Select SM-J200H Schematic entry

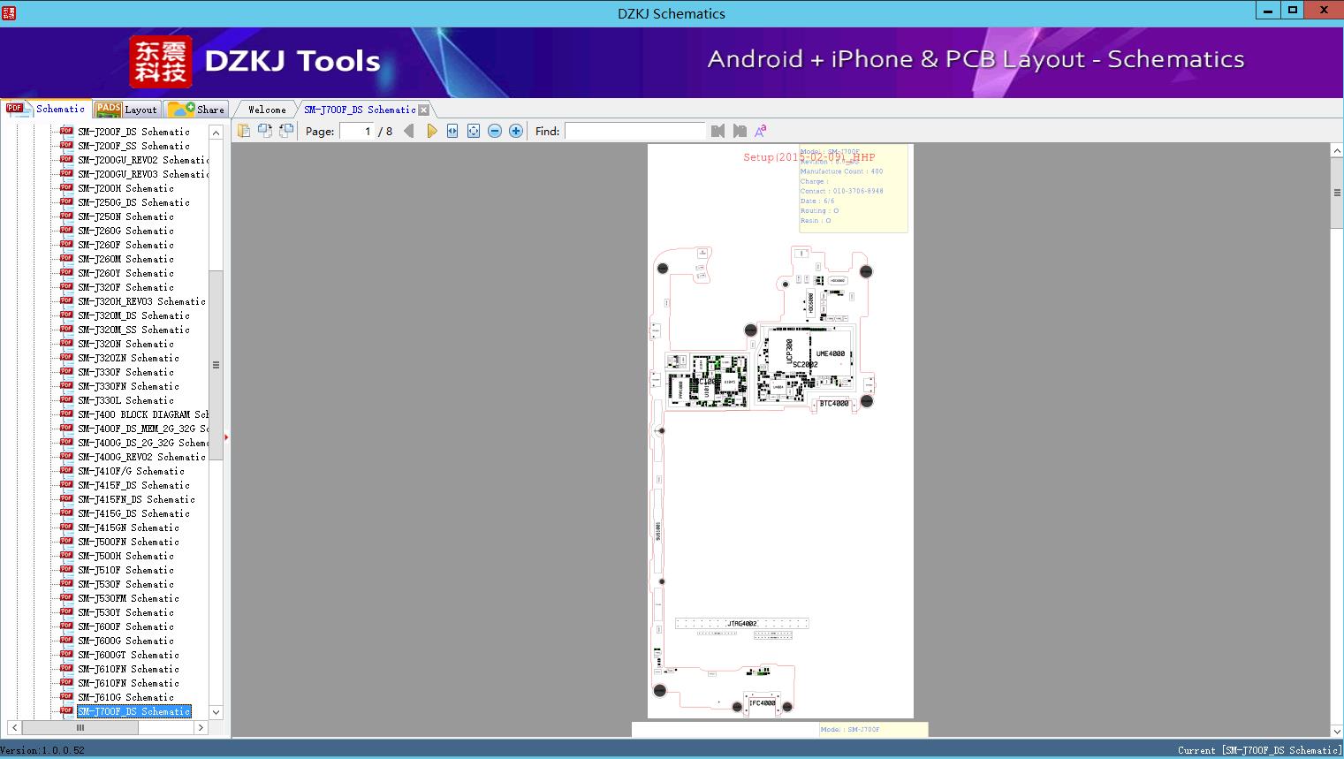(x=125, y=188)
